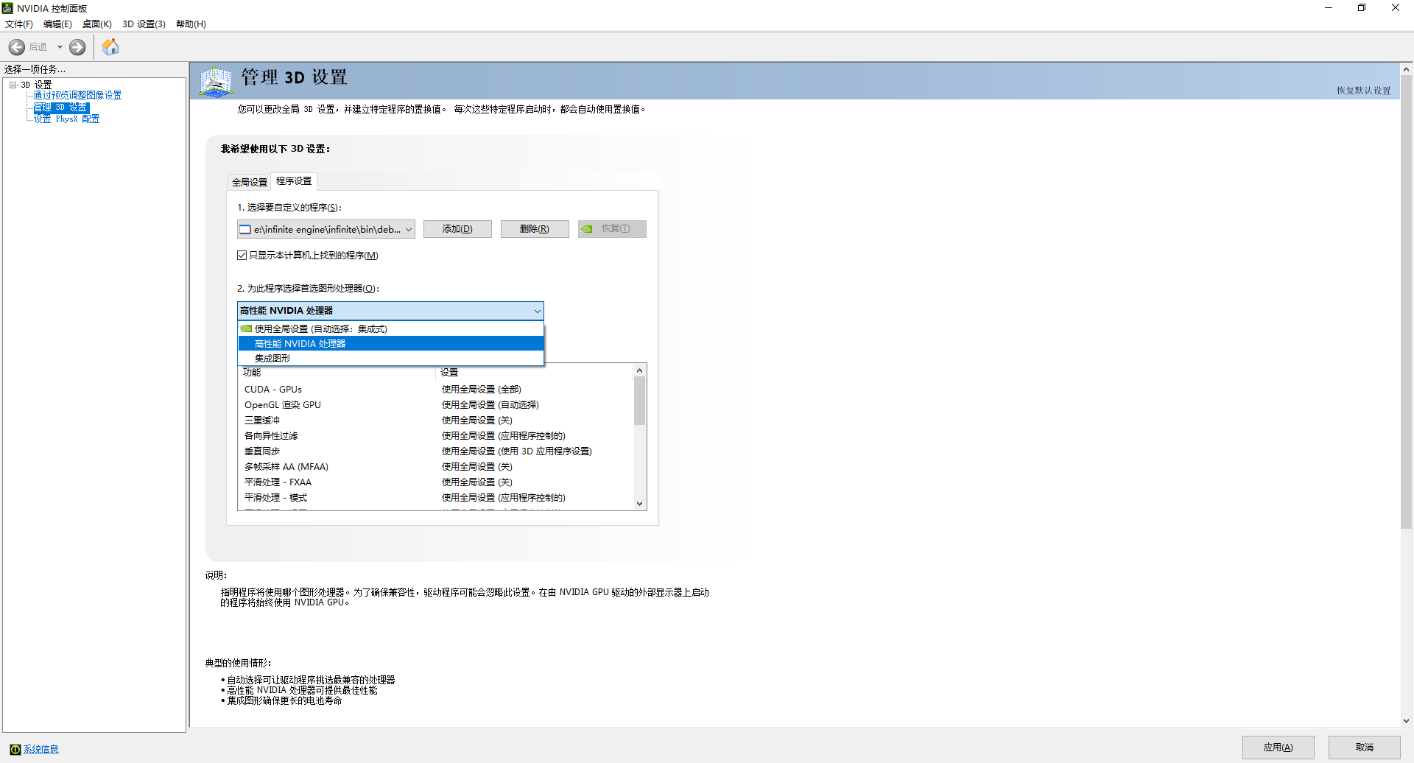Click the NVIDIA logo in title bar
Viewport: 1414px width, 763px height.
[x=8, y=8]
